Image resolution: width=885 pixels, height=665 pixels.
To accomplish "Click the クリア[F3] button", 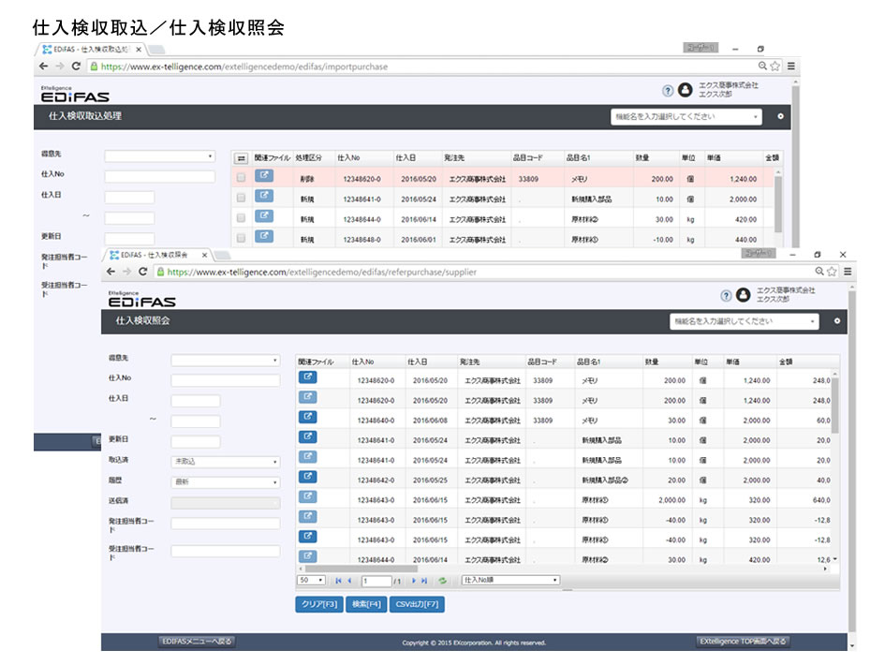I will pyautogui.click(x=319, y=604).
